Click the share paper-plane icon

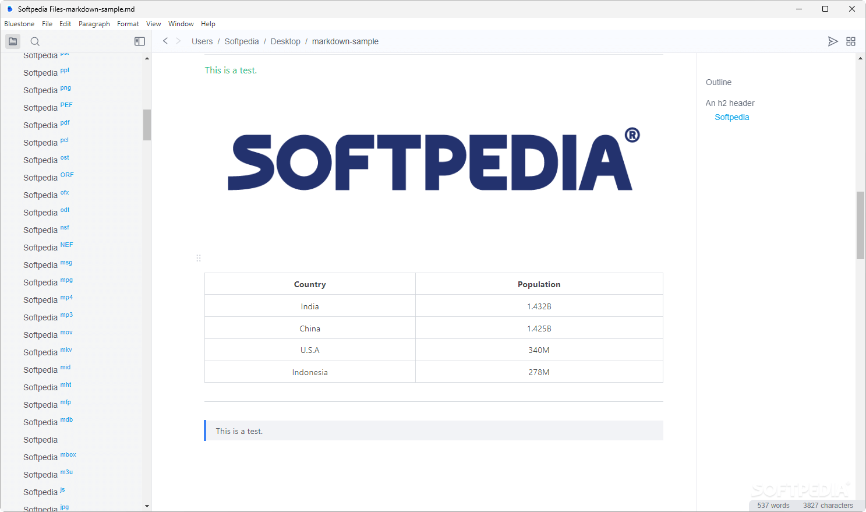[x=833, y=41]
